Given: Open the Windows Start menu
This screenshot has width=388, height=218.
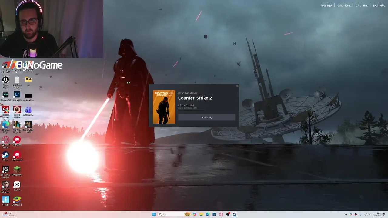Looking at the screenshot, I should pyautogui.click(x=154, y=214).
